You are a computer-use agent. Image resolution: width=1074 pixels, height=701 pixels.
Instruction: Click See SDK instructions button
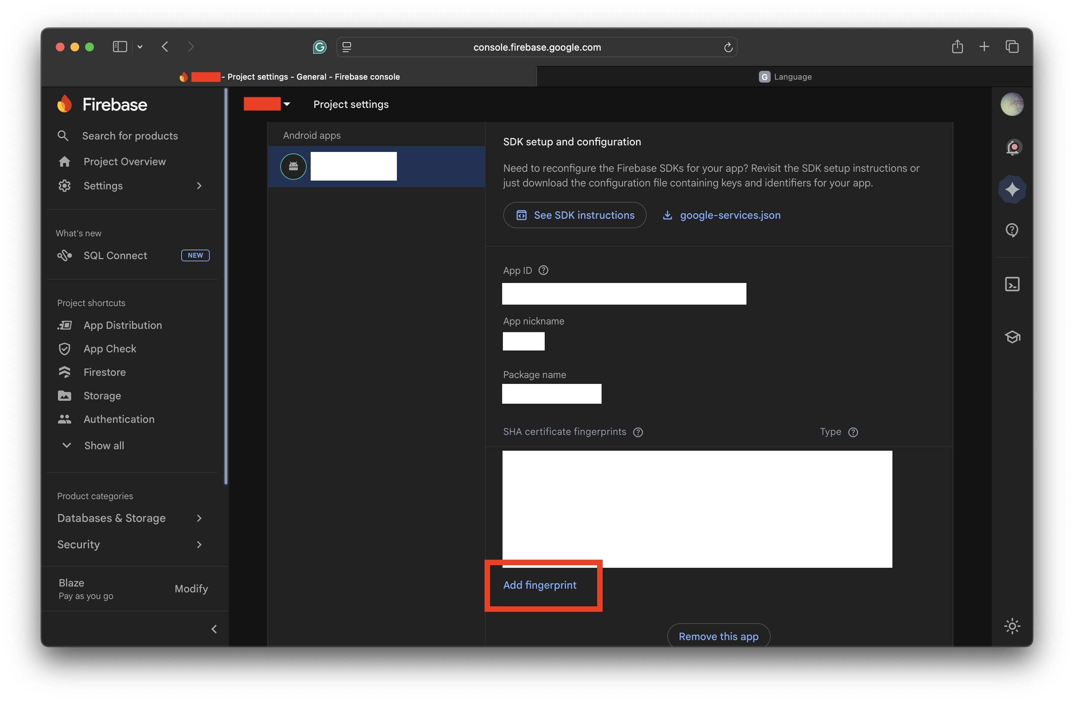pos(574,215)
